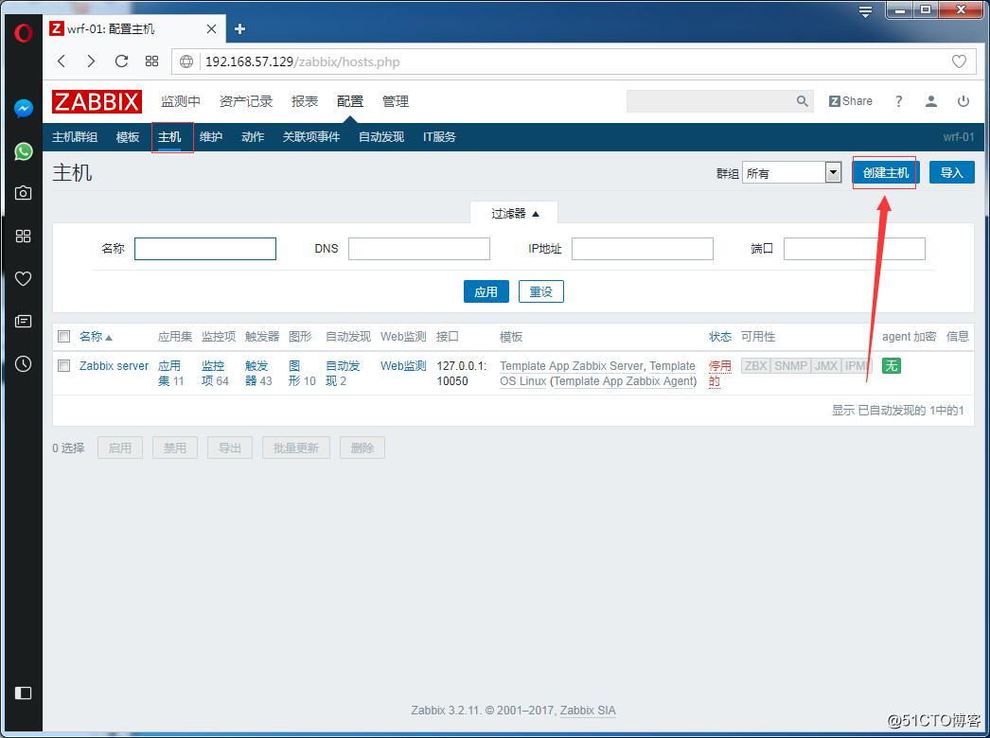Focus the DNS filter field
Image resolution: width=990 pixels, height=738 pixels.
[419, 248]
